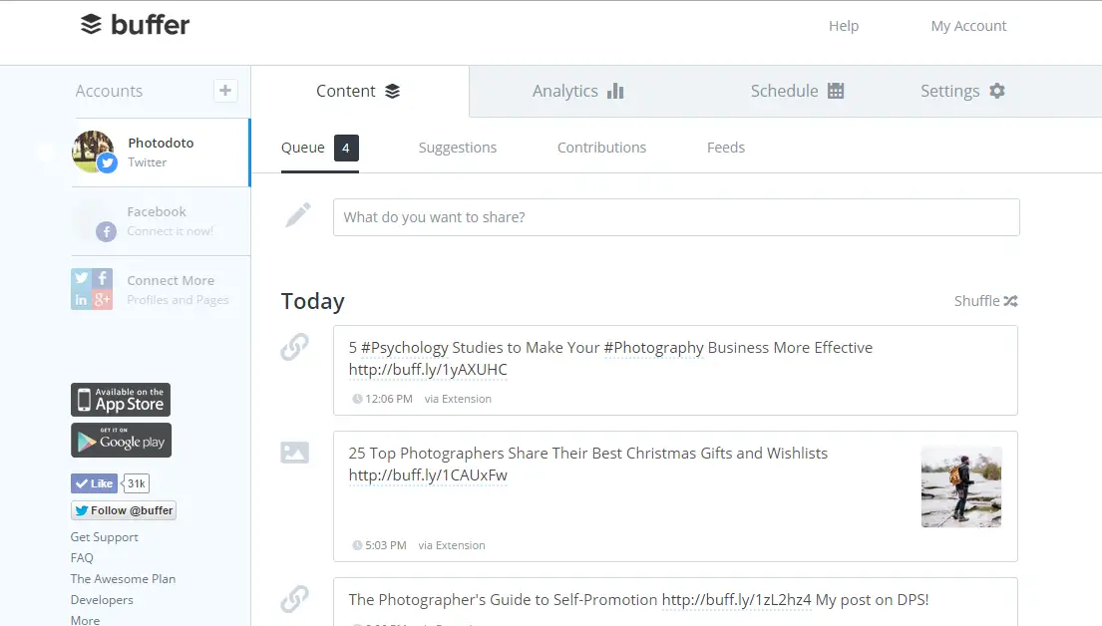The width and height of the screenshot is (1102, 626).
Task: Click the Analytics bar chart icon
Action: pos(615,92)
